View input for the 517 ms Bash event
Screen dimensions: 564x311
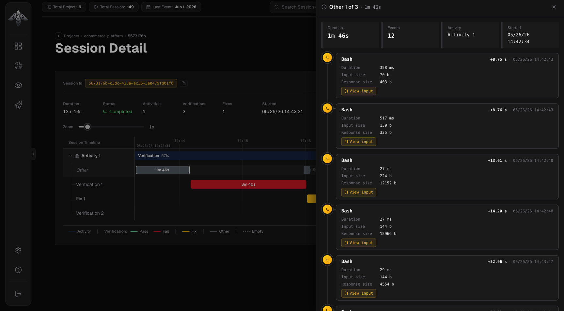pos(359,142)
